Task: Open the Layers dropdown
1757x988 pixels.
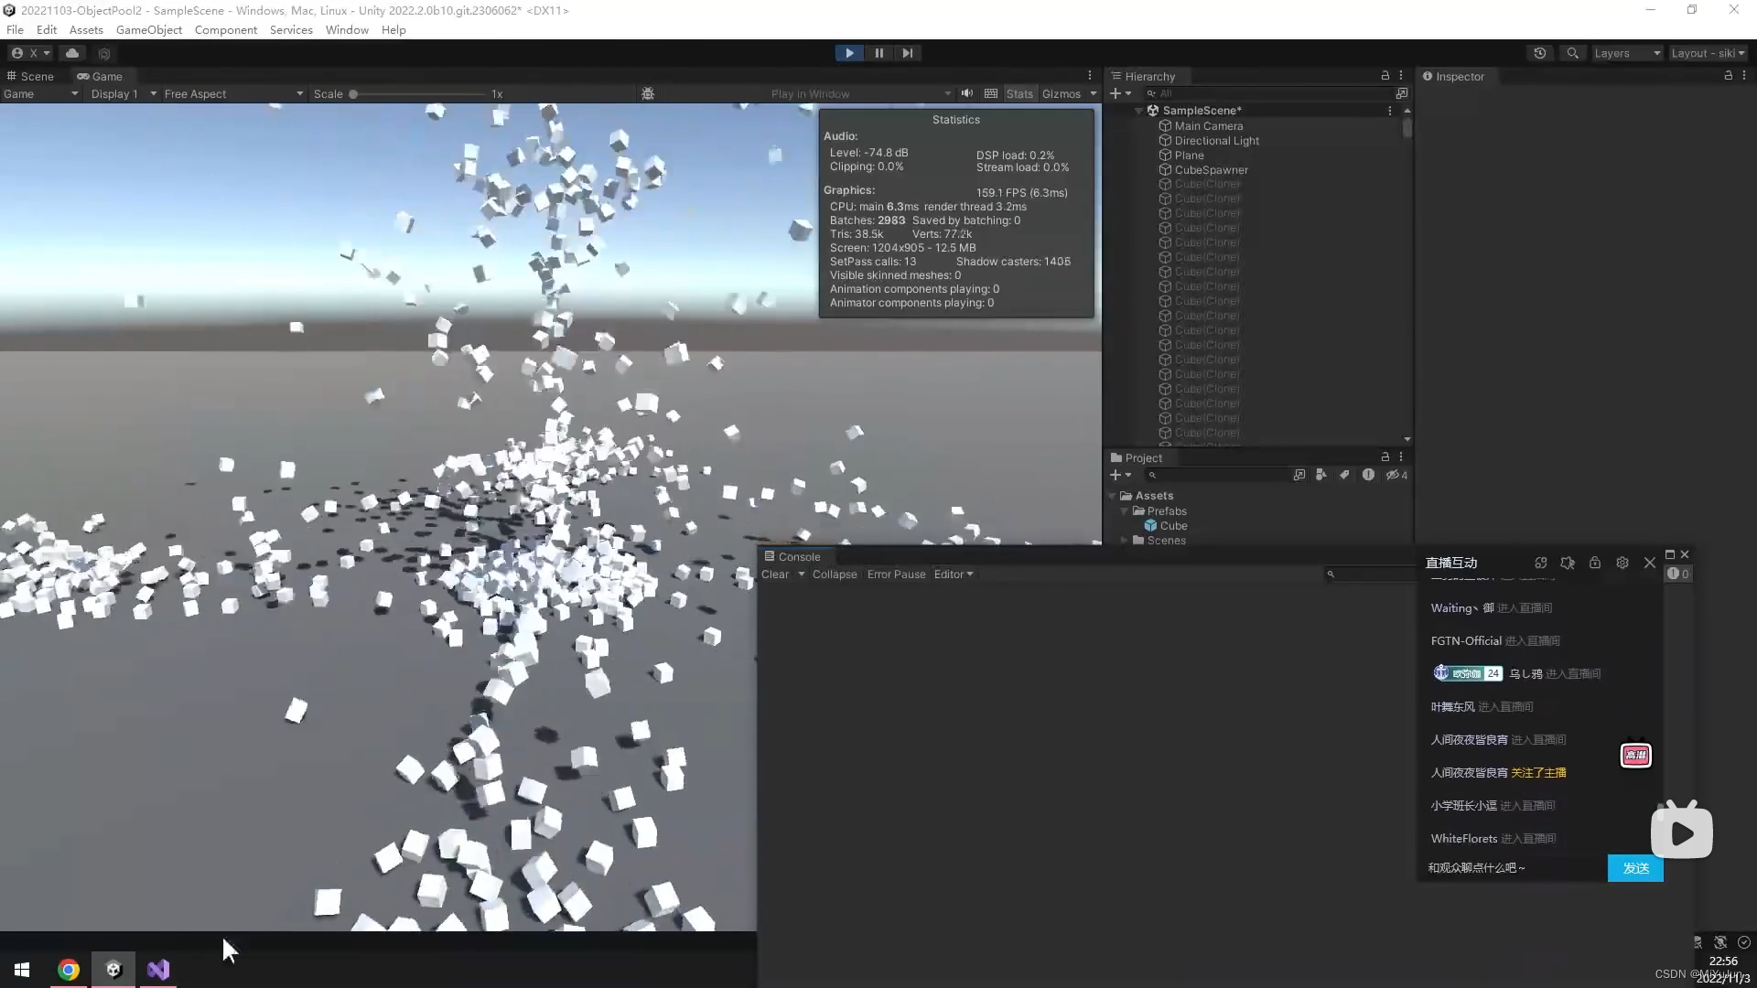Action: (1626, 53)
